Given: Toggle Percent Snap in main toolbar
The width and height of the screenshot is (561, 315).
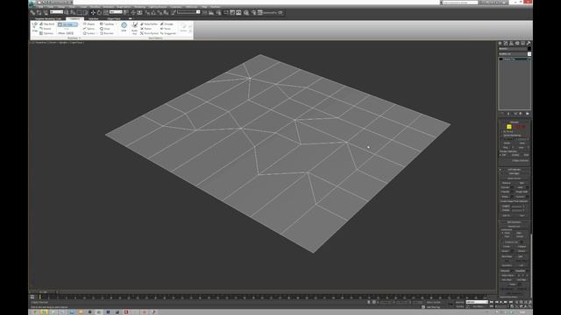Looking at the screenshot, I should (160, 12).
